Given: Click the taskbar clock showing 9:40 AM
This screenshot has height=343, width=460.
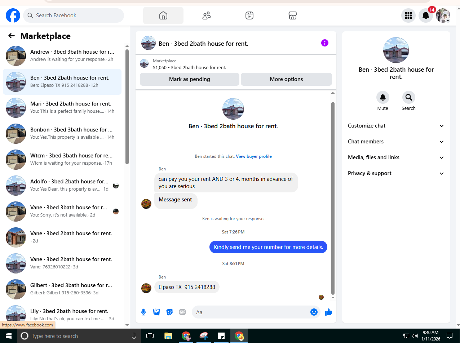Looking at the screenshot, I should 430,336.
